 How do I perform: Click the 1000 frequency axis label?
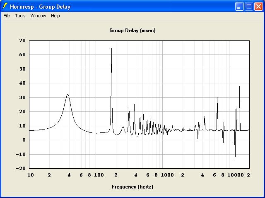coord(167,175)
